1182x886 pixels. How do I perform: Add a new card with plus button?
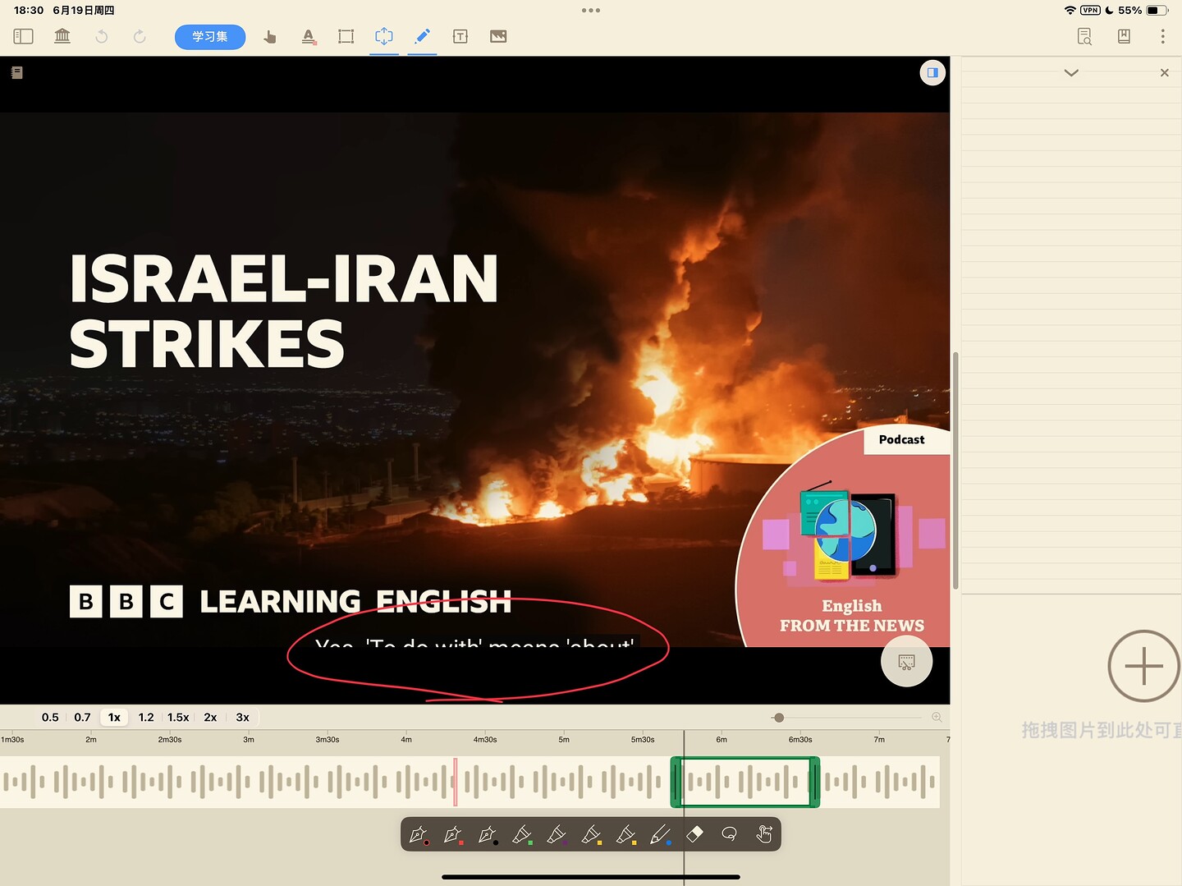pos(1144,666)
